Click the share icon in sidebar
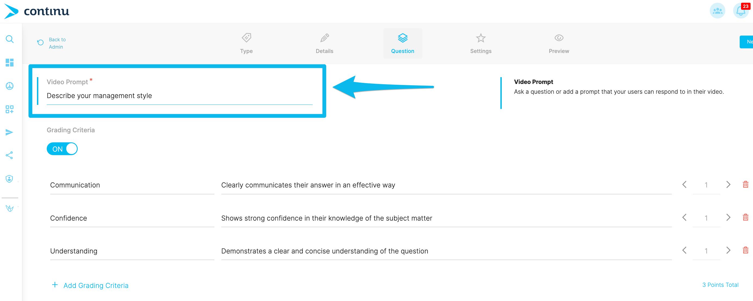The height and width of the screenshot is (301, 753). click(10, 155)
